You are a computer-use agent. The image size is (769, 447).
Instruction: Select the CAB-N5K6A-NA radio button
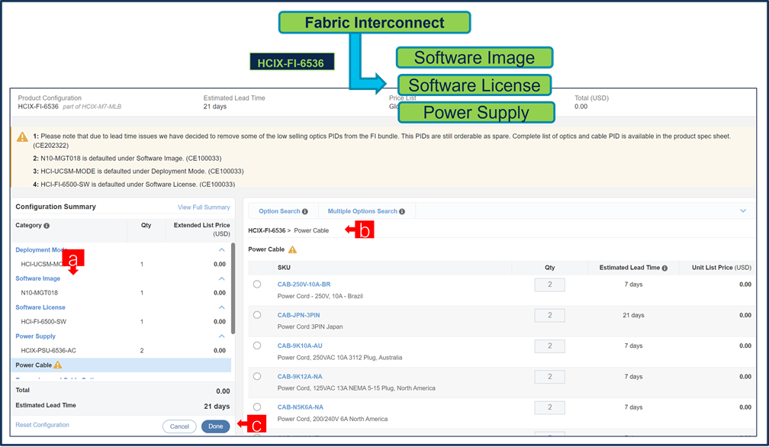coord(257,407)
